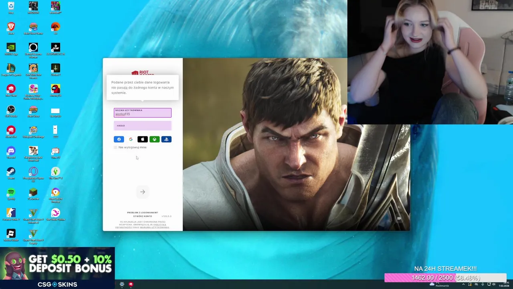Sign in with the Facebook icon
Viewport: 513px width, 289px height.
pos(119,139)
